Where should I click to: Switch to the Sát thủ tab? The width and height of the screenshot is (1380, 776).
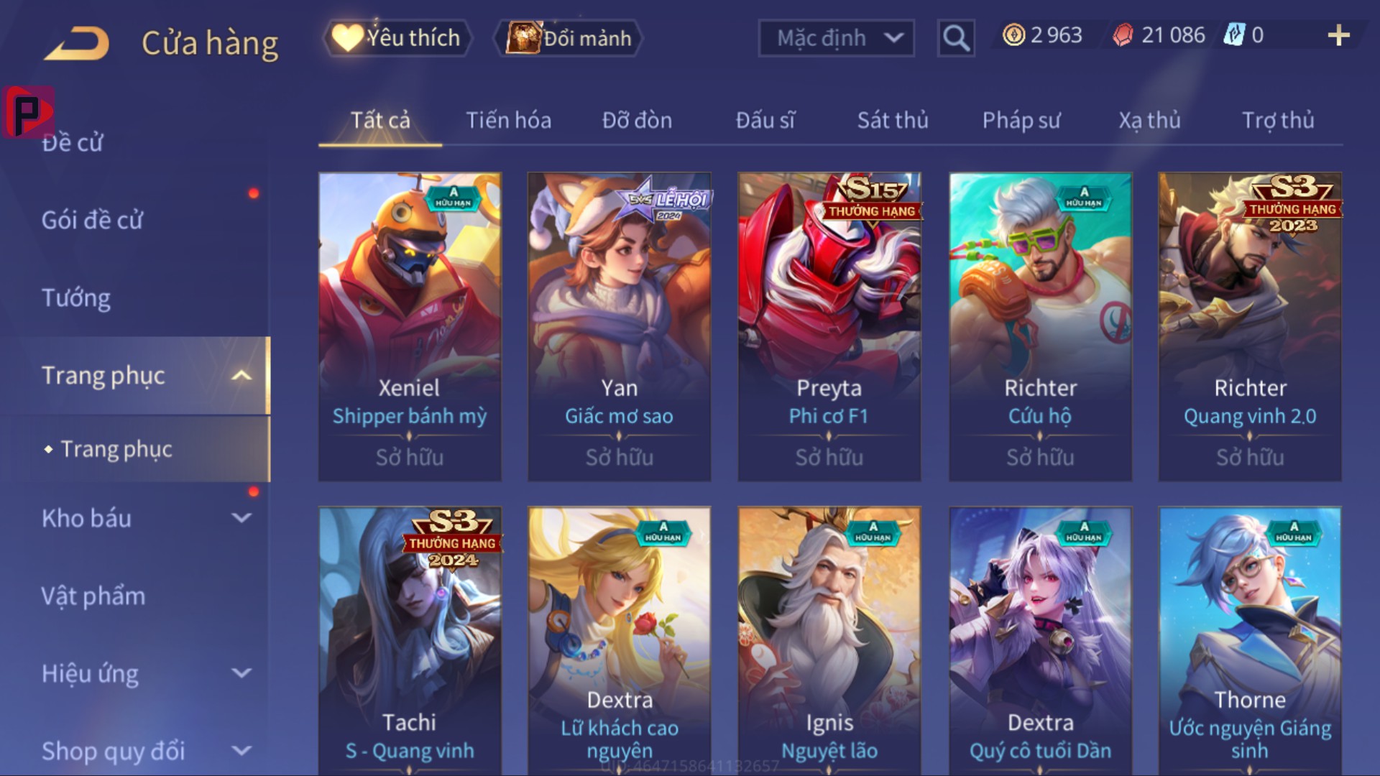893,120
